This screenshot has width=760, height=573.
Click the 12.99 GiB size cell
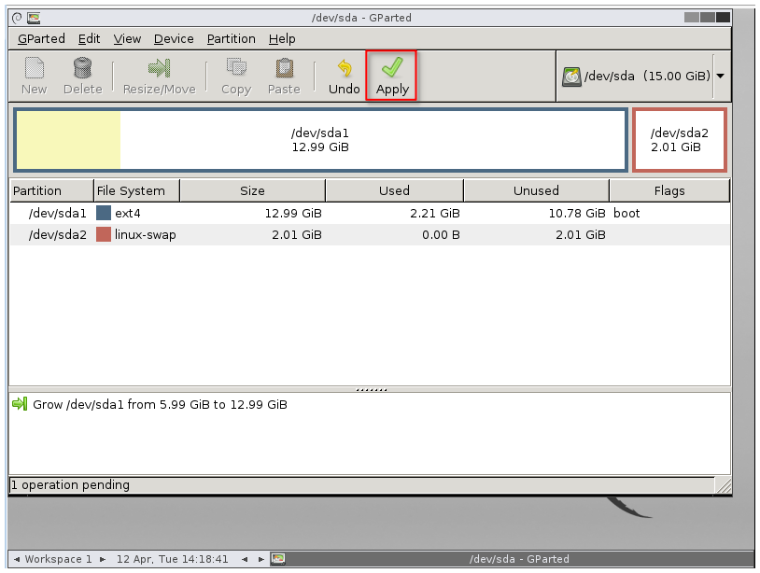pos(293,213)
